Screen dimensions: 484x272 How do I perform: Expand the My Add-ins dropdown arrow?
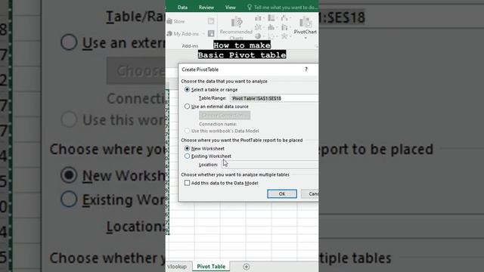(x=203, y=34)
